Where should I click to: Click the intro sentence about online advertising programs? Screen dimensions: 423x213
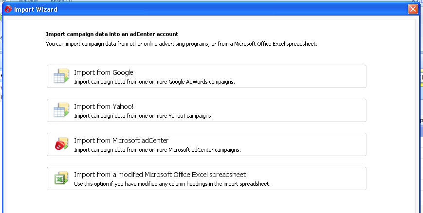[182, 44]
